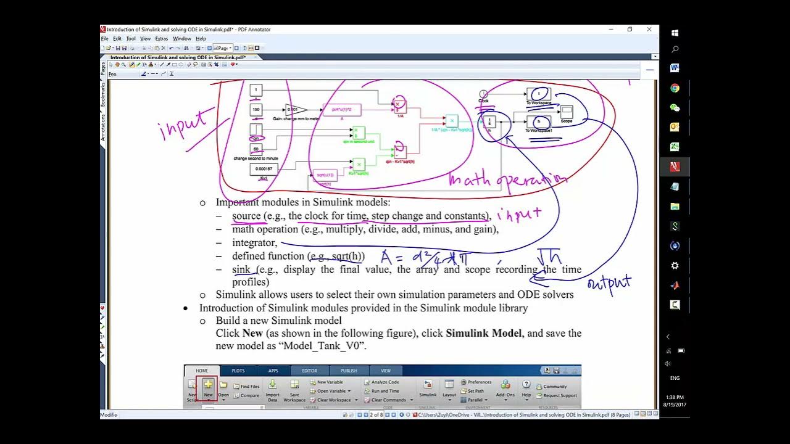Click the full screen icon in toolbar
The height and width of the screenshot is (444, 790).
(x=257, y=48)
